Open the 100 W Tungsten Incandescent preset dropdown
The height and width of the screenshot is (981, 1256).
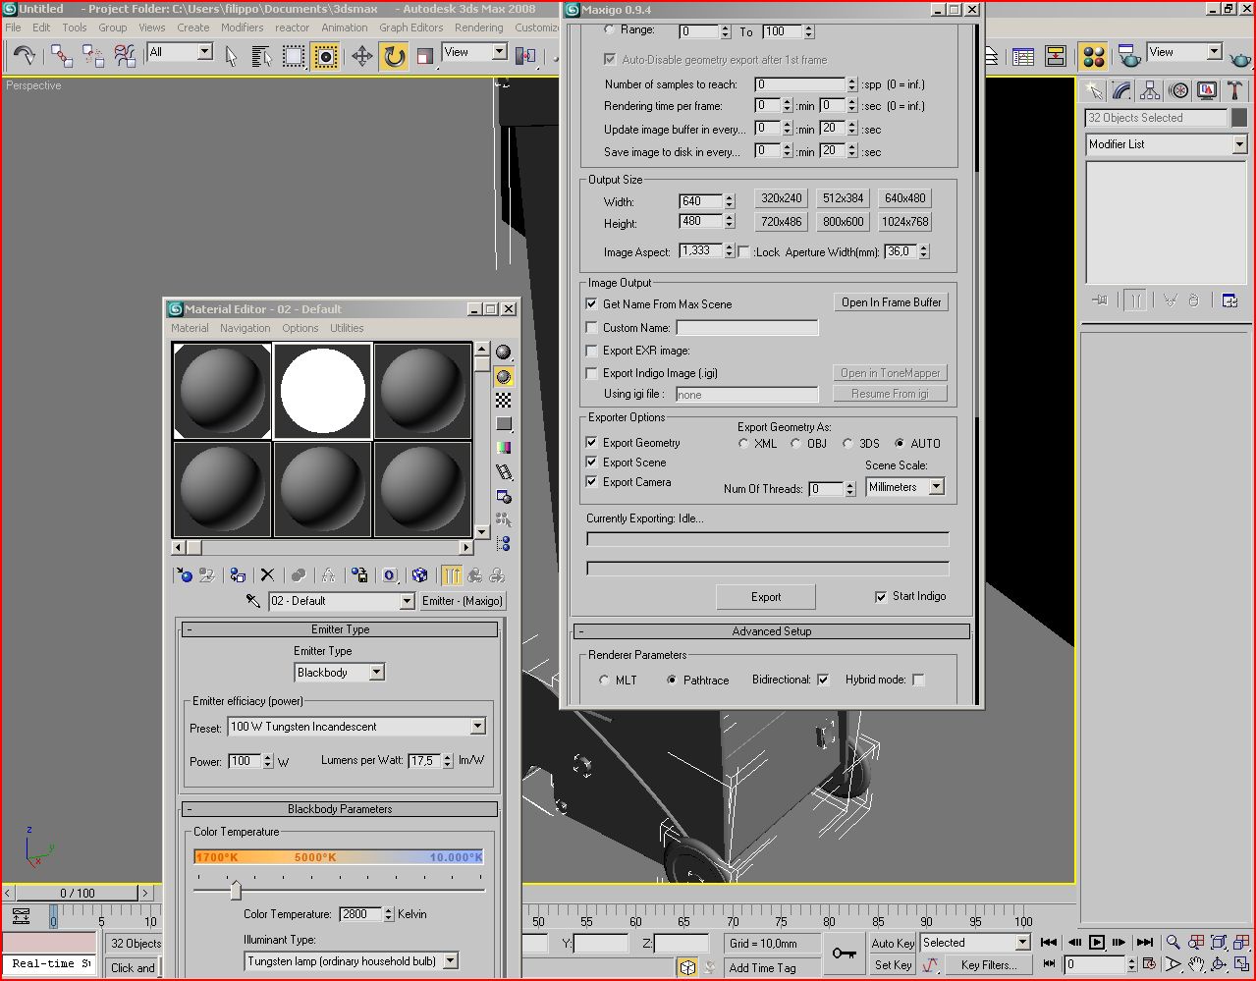coord(357,727)
